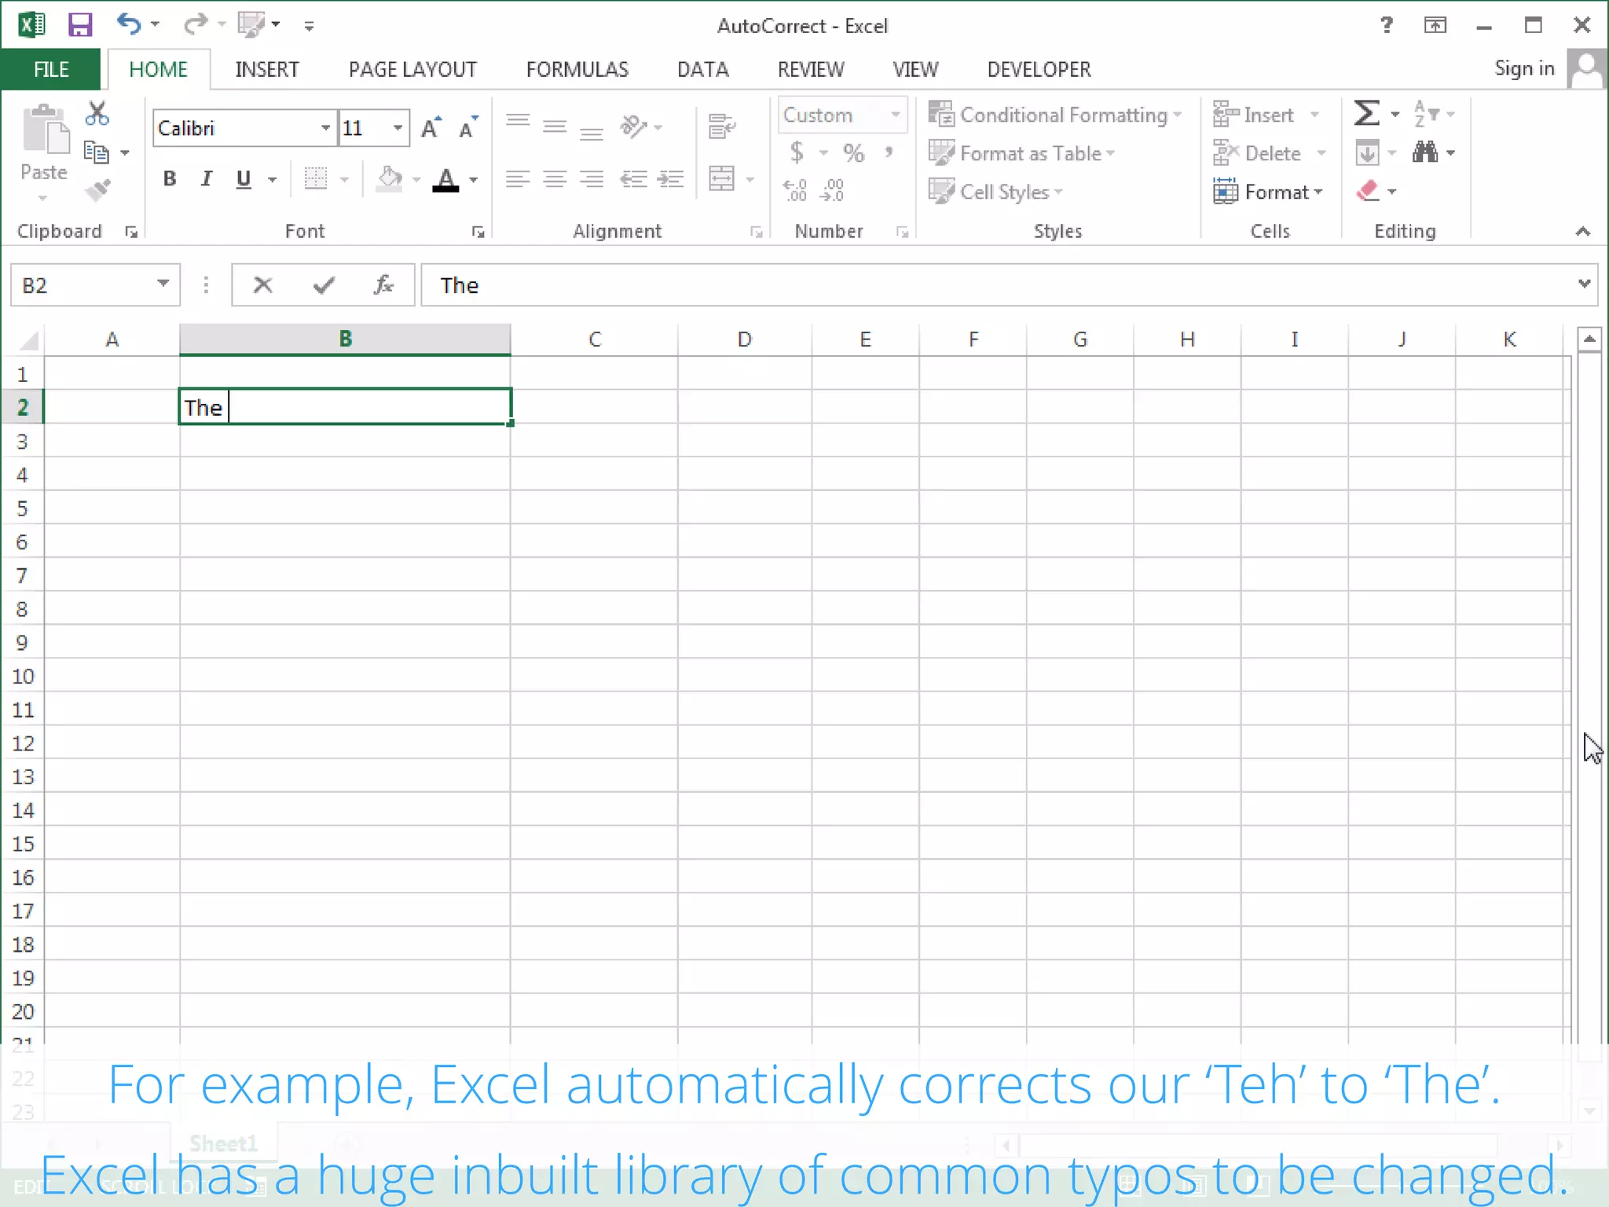Switch to the DATA tab
This screenshot has height=1207, width=1609.
click(703, 69)
